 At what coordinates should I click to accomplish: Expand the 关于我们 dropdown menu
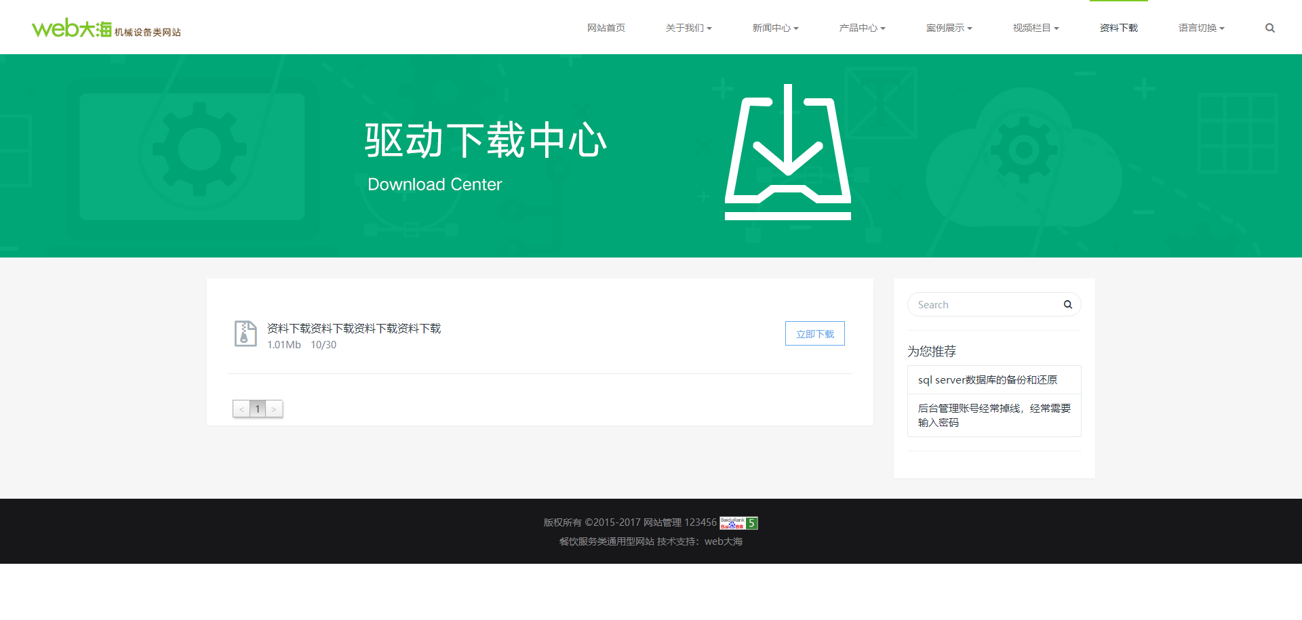pos(688,28)
